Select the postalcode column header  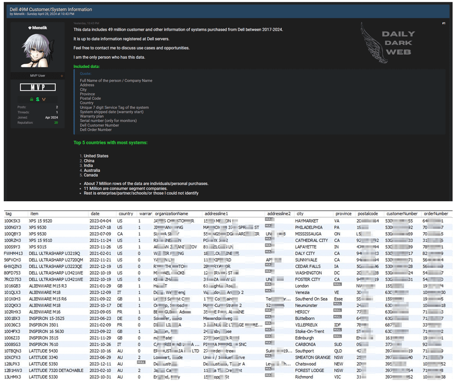tap(368, 214)
